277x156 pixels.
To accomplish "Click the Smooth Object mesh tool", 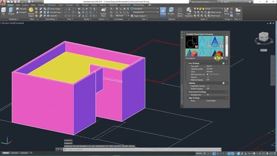I will tap(31, 12).
